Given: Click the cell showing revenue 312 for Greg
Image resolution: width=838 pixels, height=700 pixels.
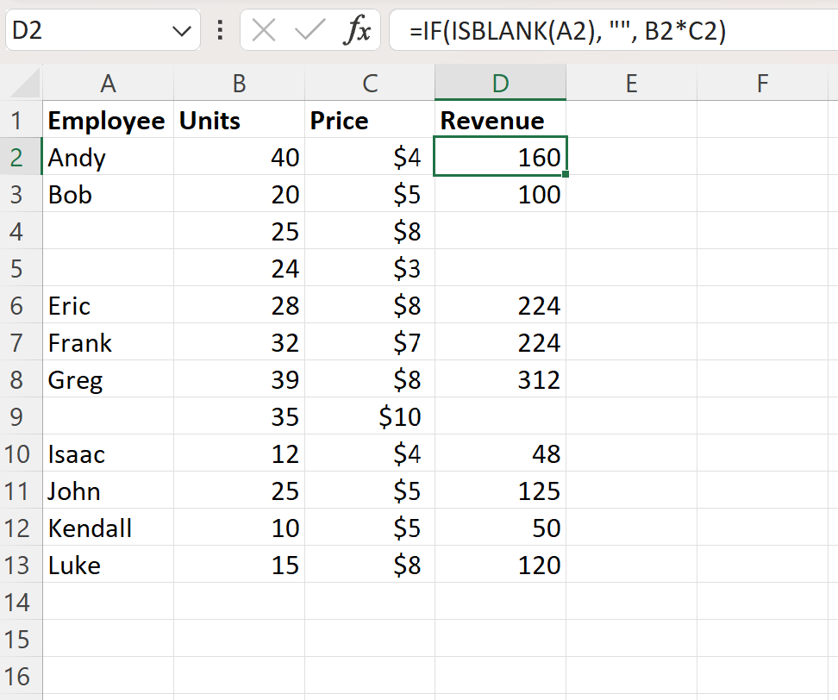Looking at the screenshot, I should 500,379.
